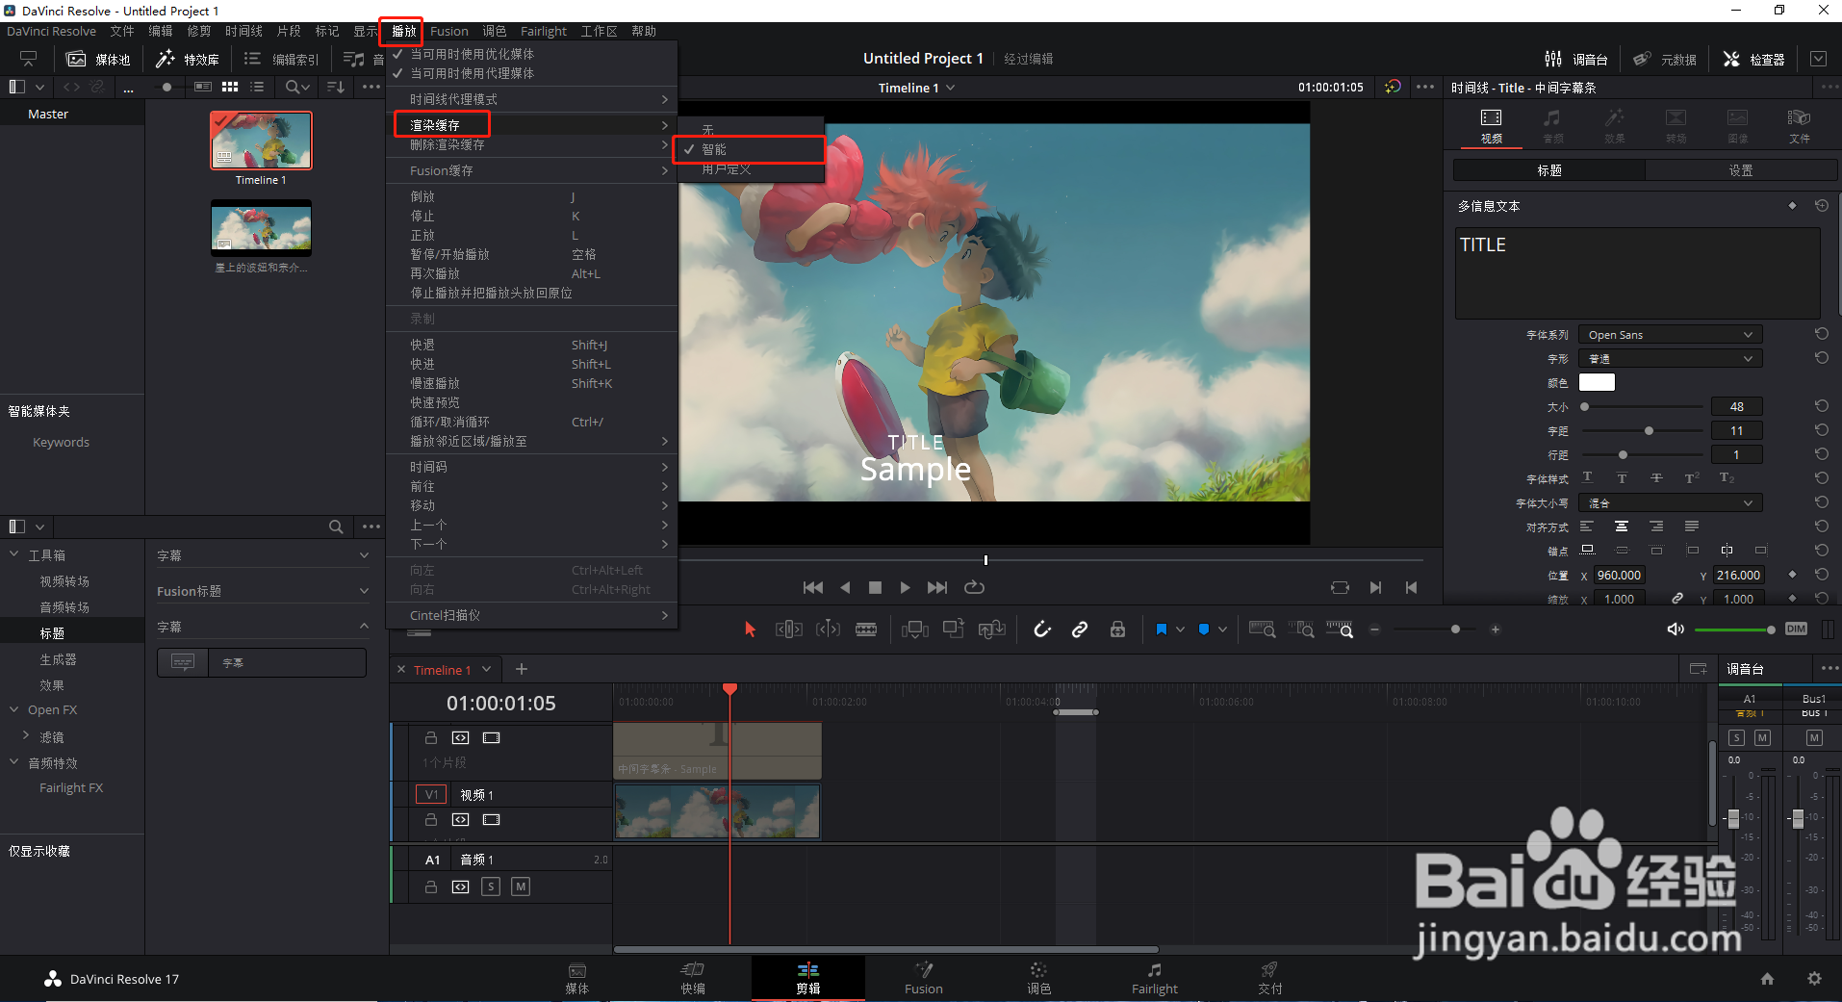
Task: Mute audio track A1 in timeline
Action: (x=521, y=886)
